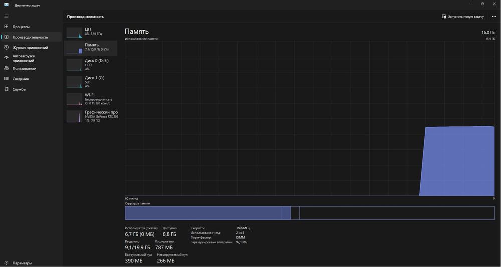Click the 8% 3,94 ГГц CPU stats text
The width and height of the screenshot is (501, 267).
coord(93,34)
